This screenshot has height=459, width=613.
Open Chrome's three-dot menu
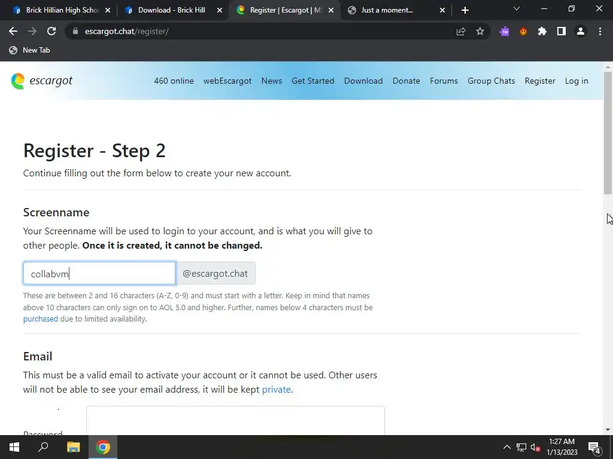(600, 31)
